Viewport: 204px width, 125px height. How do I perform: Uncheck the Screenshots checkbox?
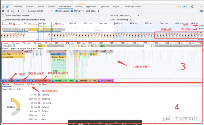(56, 11)
